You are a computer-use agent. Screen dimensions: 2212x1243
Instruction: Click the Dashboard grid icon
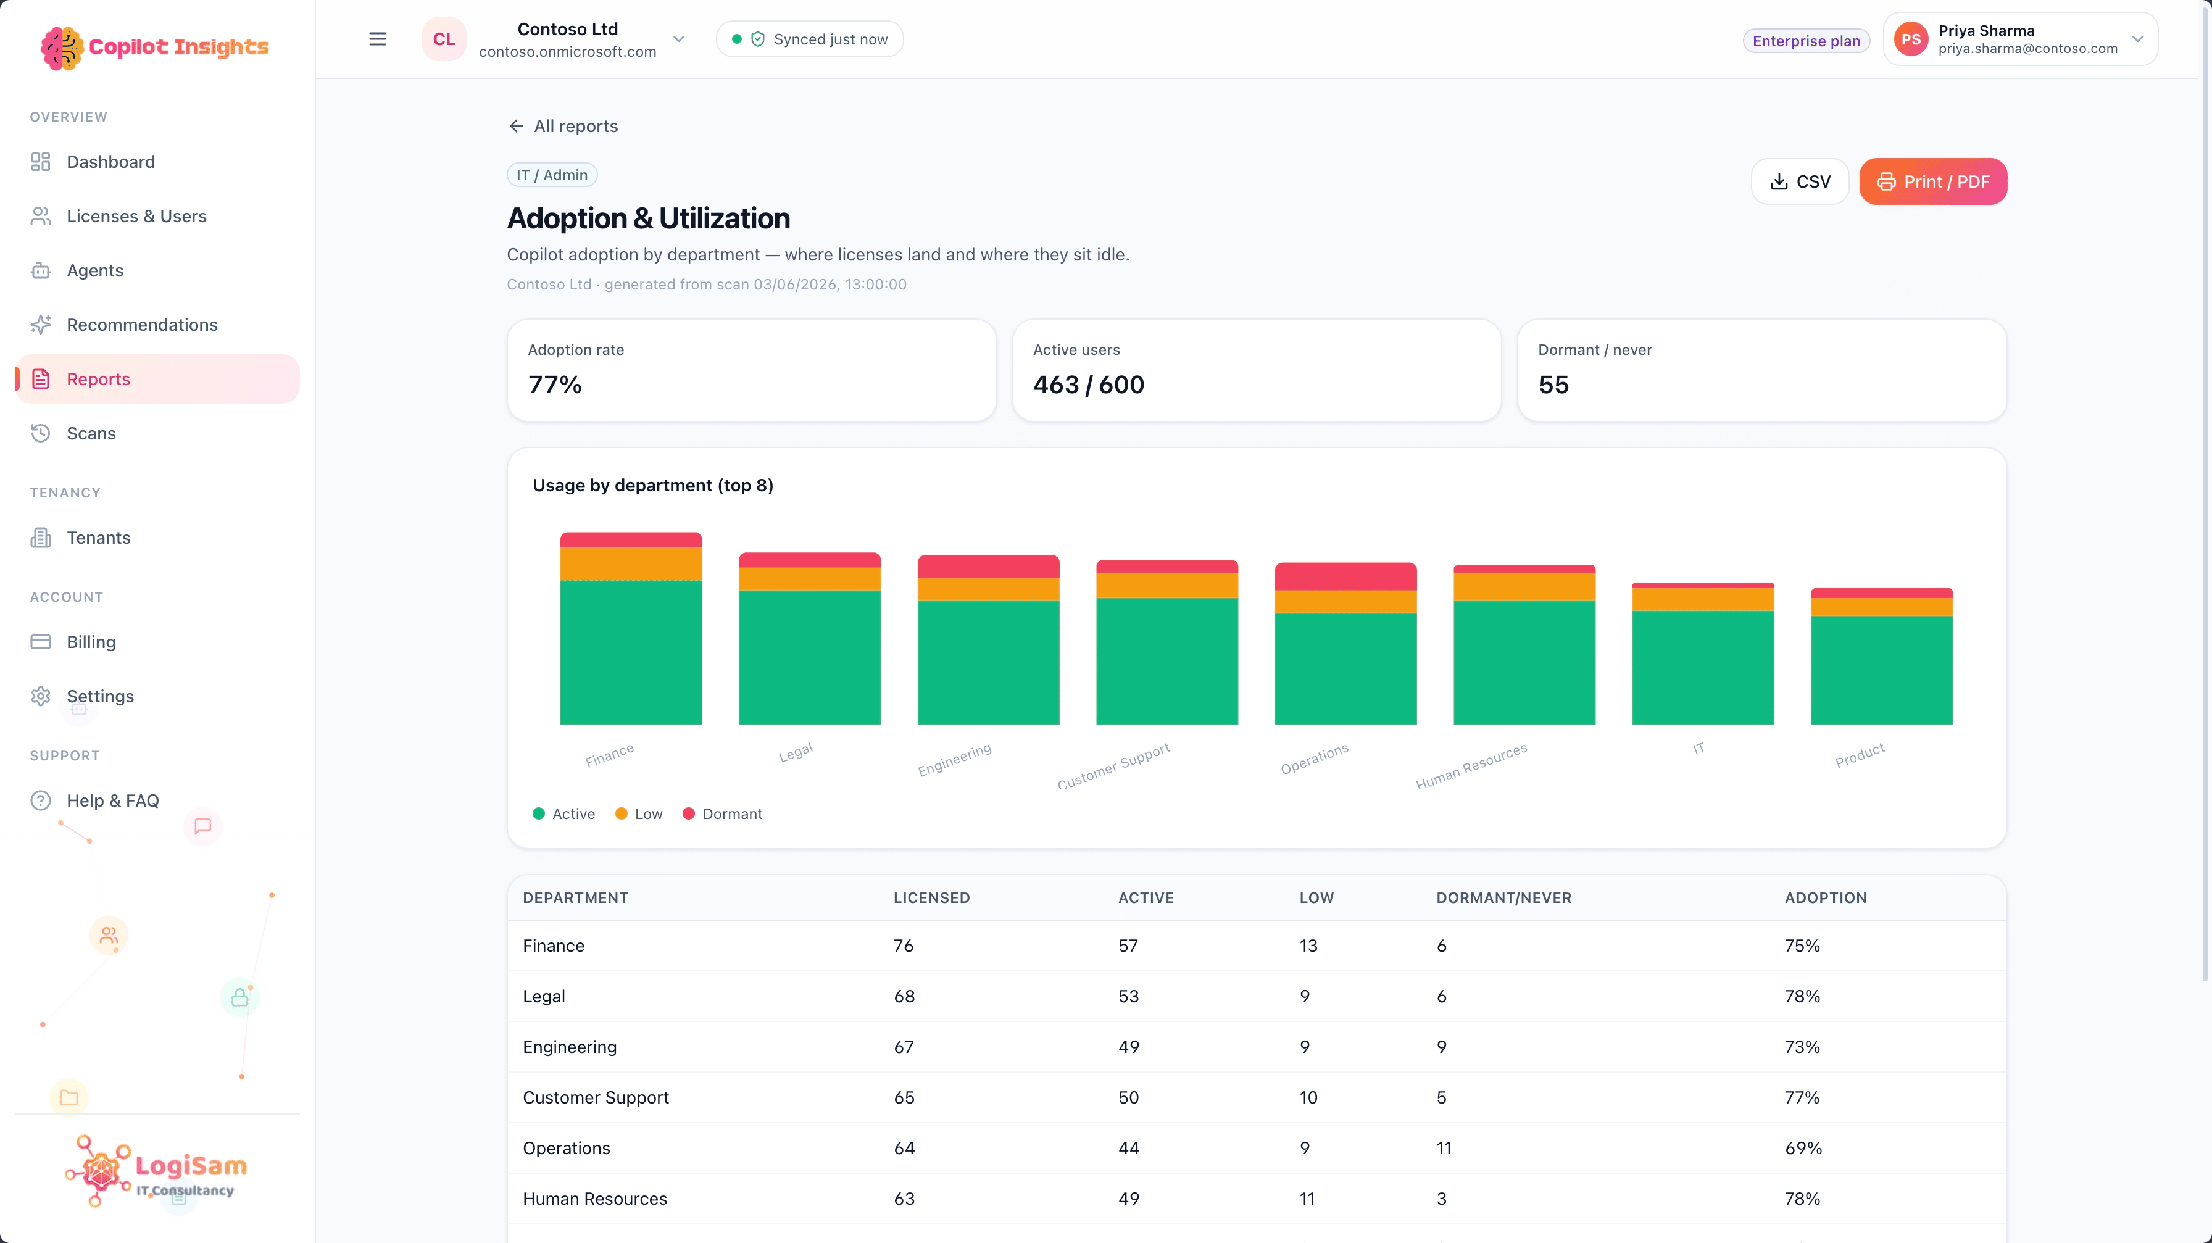click(40, 161)
